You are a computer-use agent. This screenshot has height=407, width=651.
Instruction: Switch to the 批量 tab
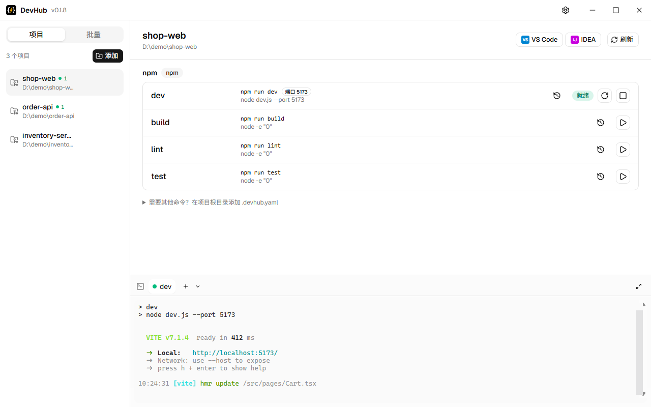coord(94,35)
